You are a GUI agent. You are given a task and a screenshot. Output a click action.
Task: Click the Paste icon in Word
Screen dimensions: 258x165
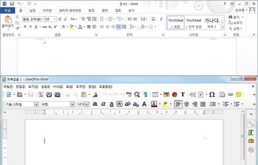tap(8, 20)
